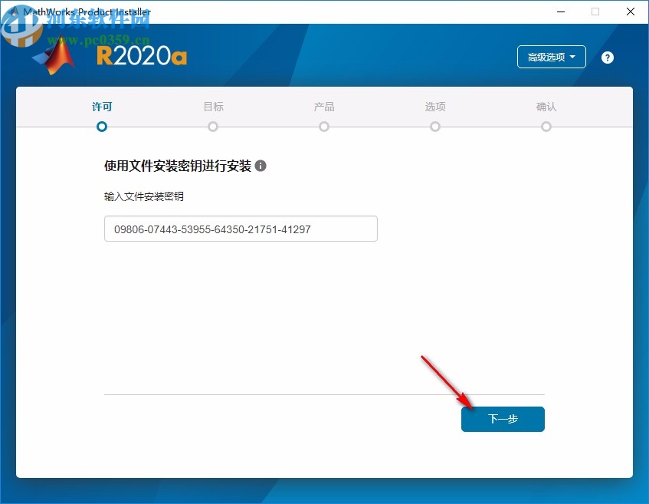Select the 确认 step radio circle
The image size is (649, 504).
pyautogui.click(x=546, y=126)
